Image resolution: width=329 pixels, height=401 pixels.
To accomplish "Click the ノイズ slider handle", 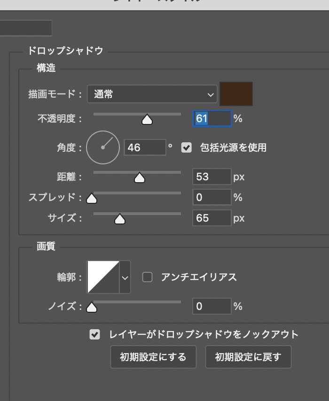I will 92,308.
